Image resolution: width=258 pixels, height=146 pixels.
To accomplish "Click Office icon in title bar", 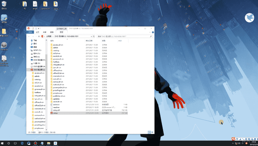I will [28, 28].
